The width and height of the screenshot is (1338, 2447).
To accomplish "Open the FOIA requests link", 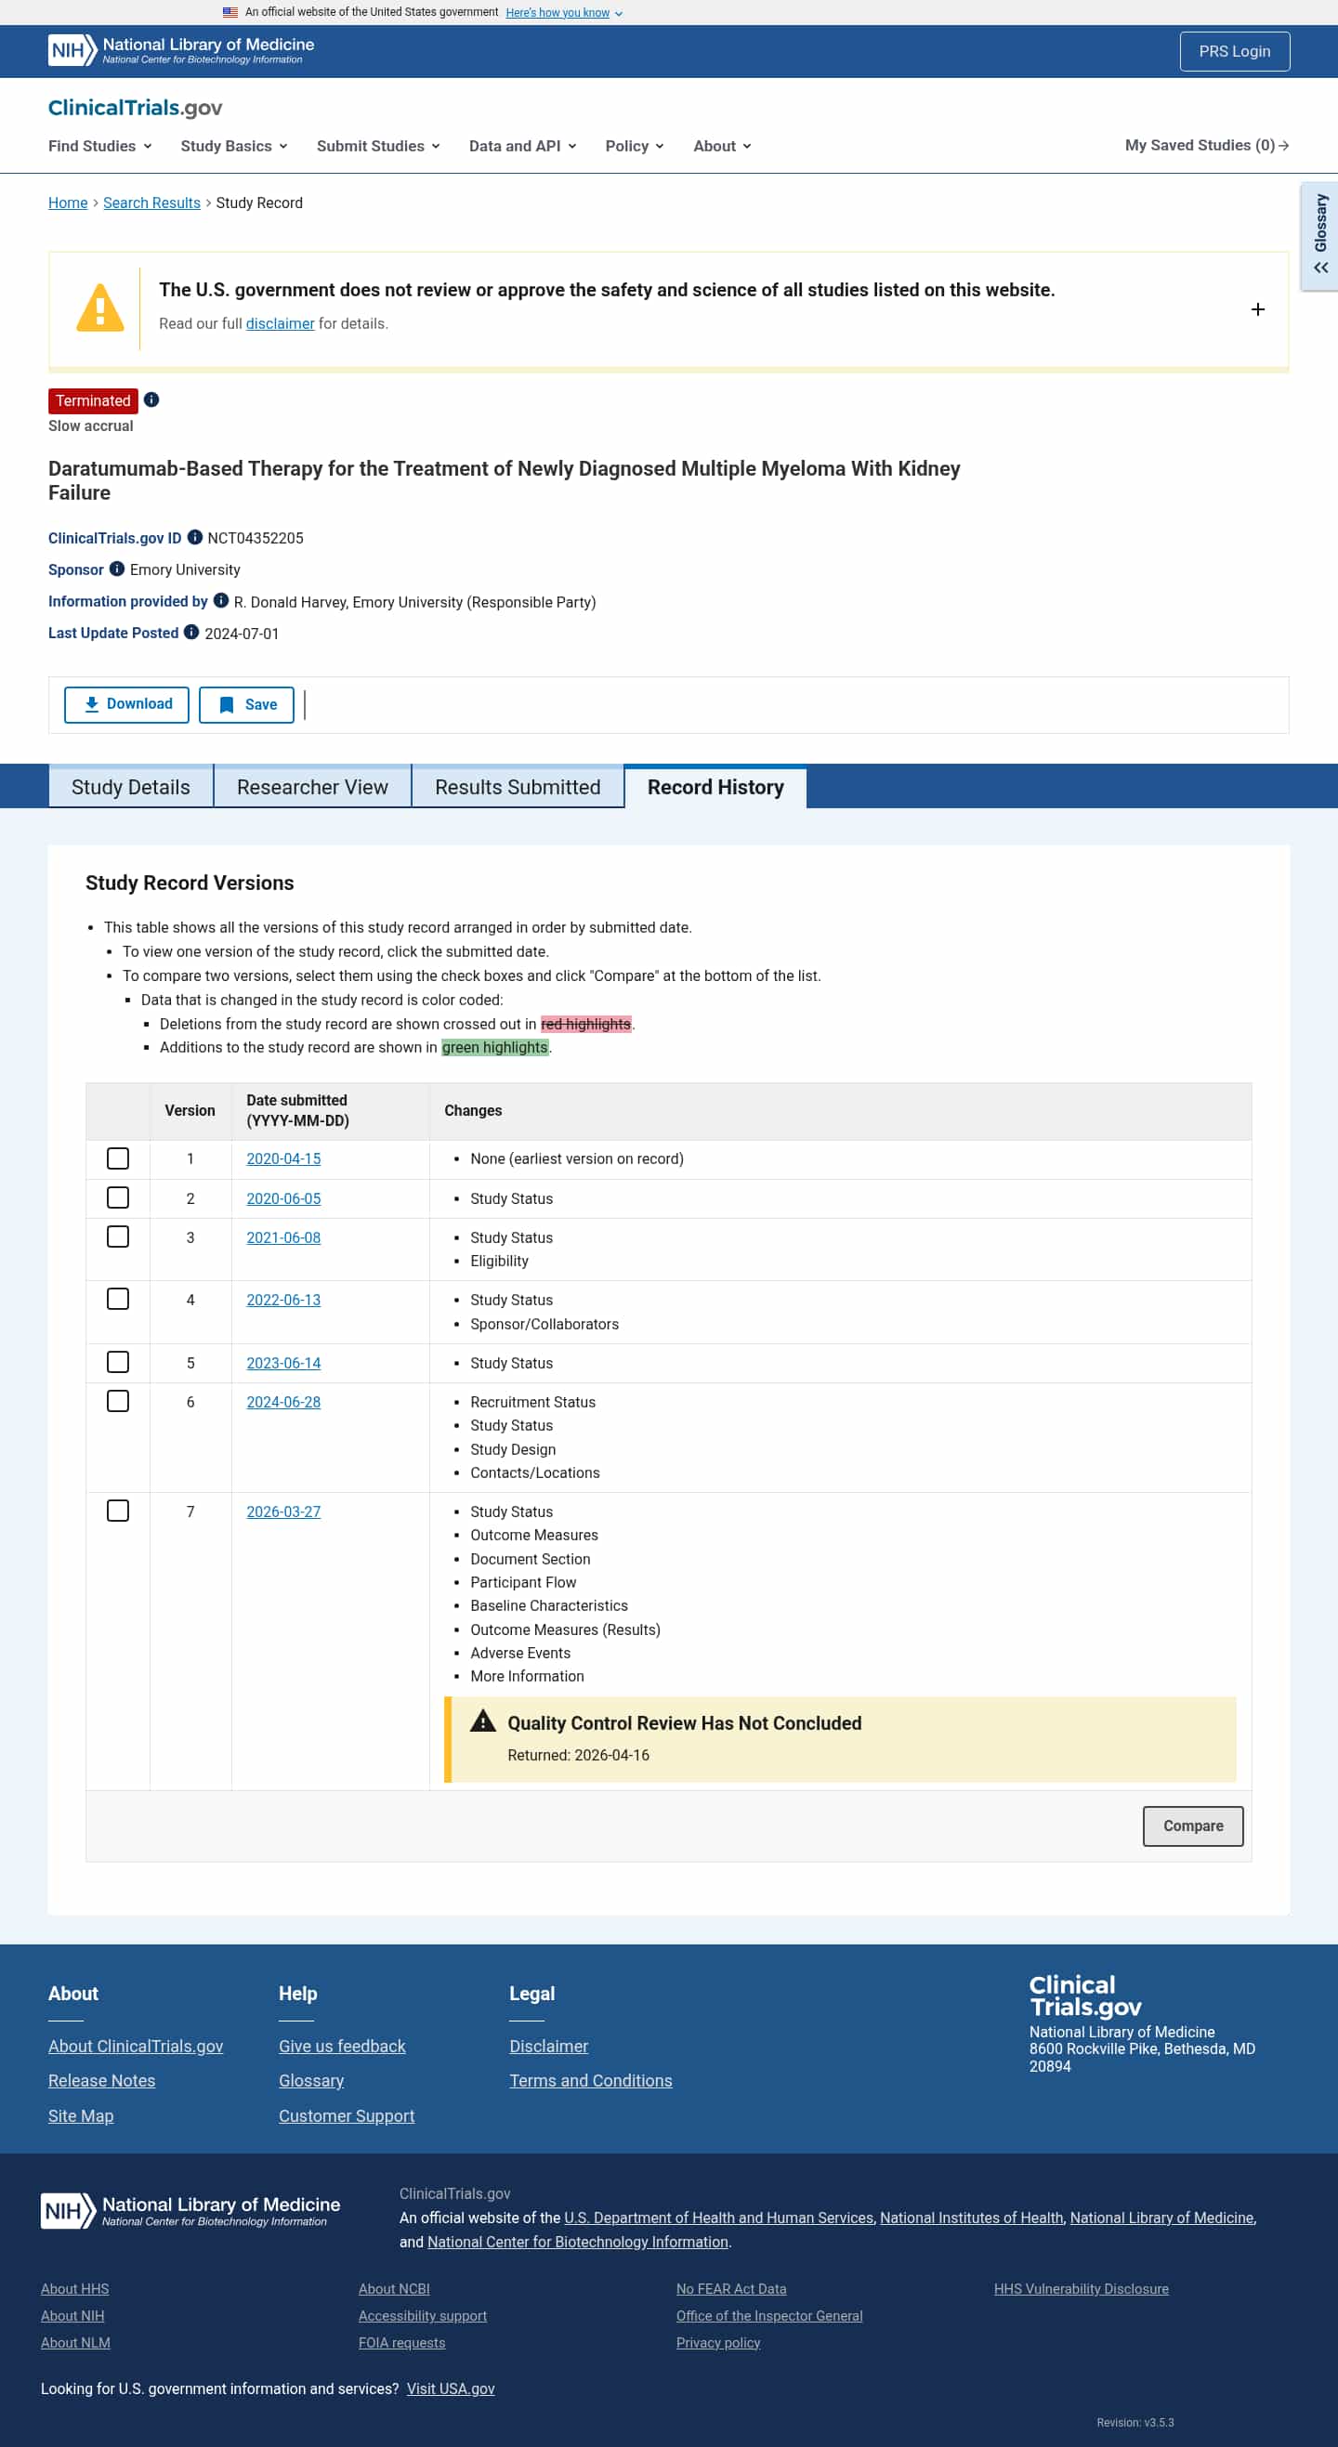I will [402, 2343].
